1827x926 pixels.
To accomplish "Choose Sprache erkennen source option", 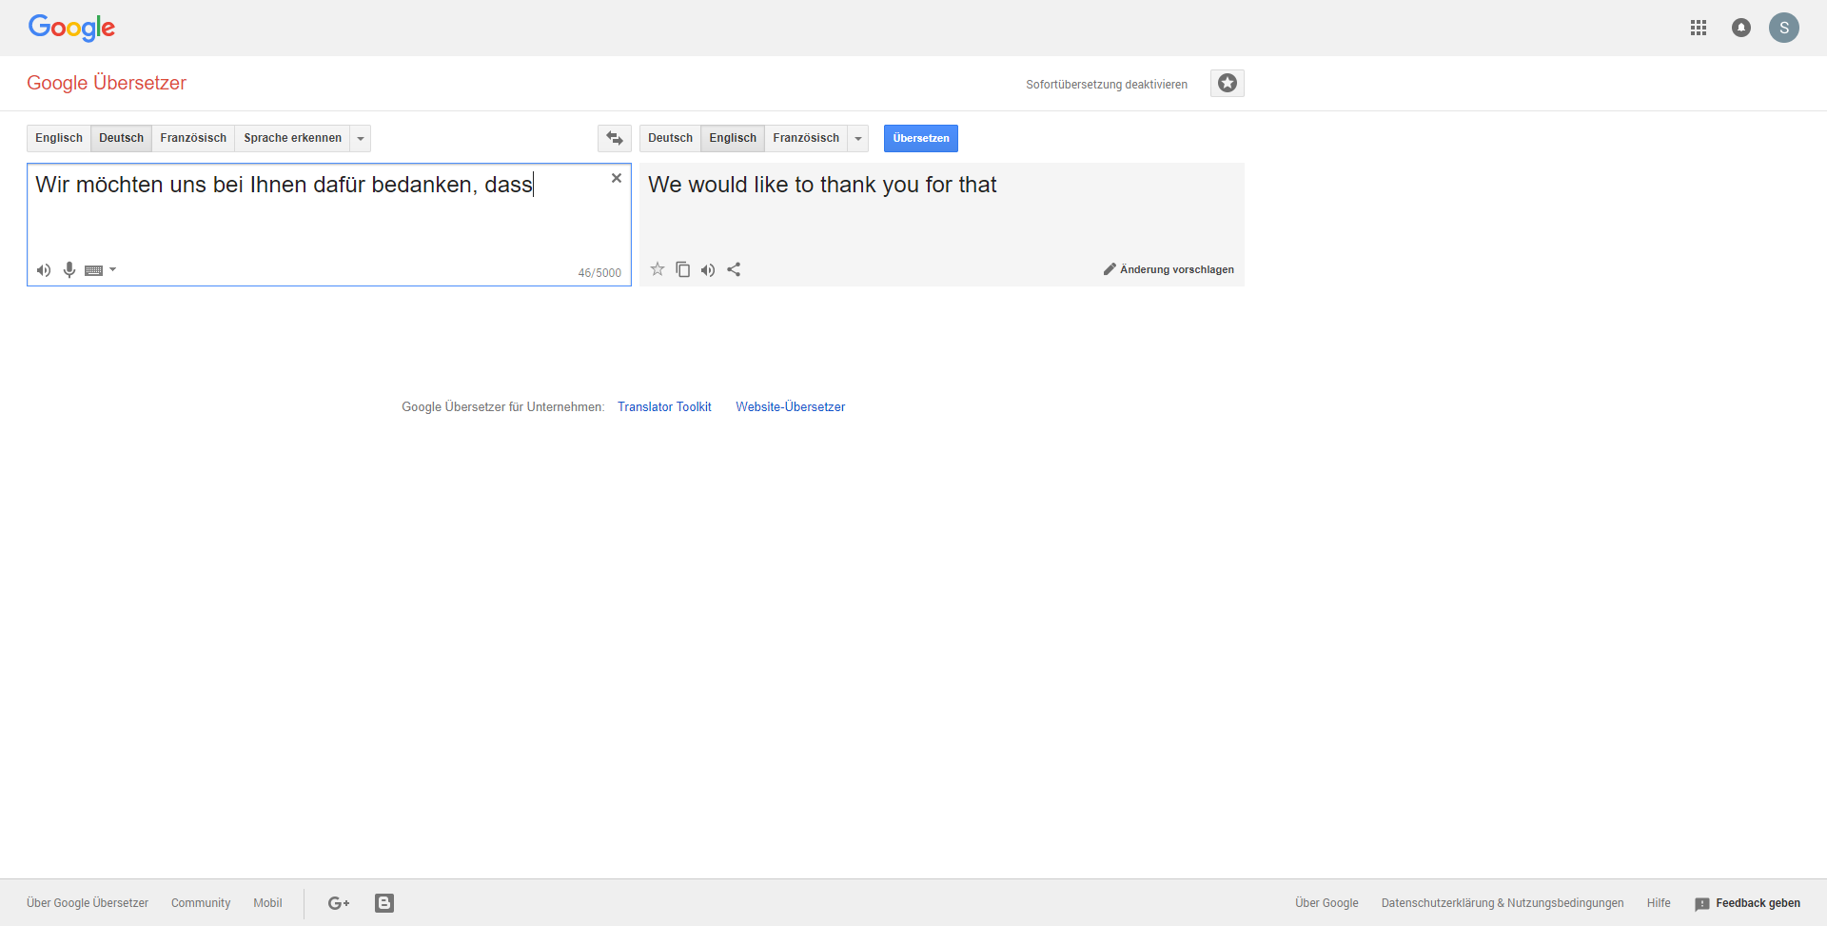I will pyautogui.click(x=292, y=138).
